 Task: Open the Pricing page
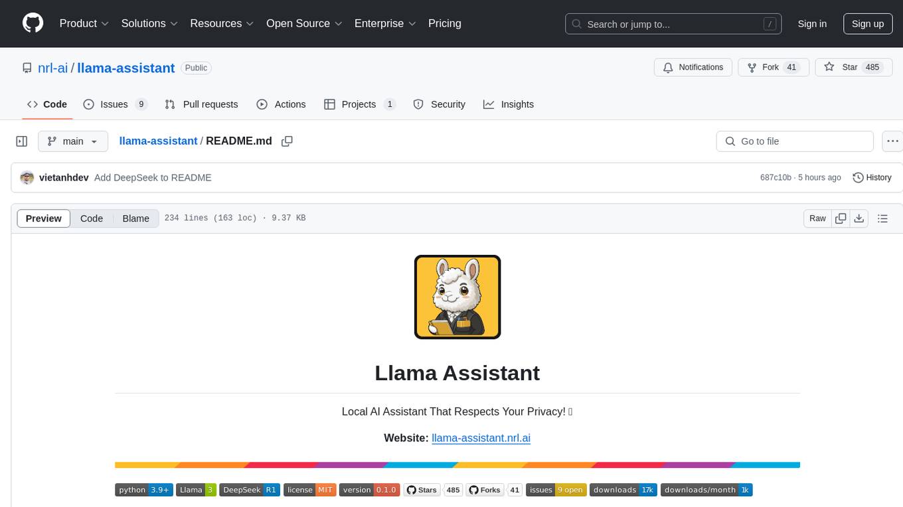point(445,23)
